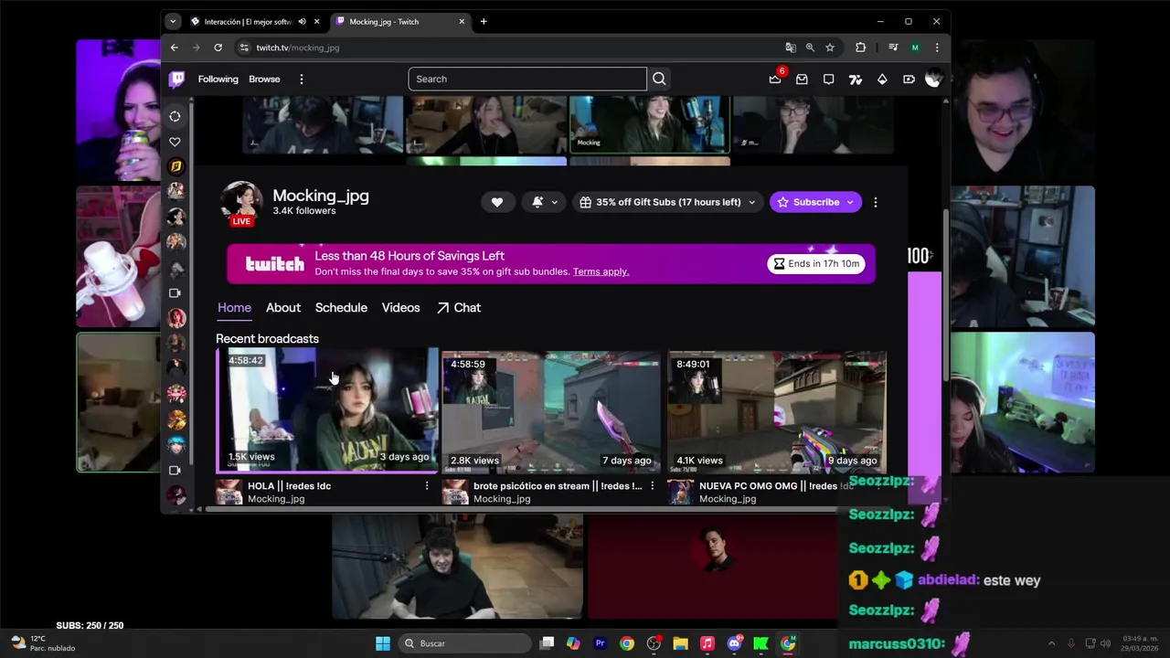Follow Mocking_jpg with the heart button
This screenshot has width=1170, height=658.
(x=497, y=202)
